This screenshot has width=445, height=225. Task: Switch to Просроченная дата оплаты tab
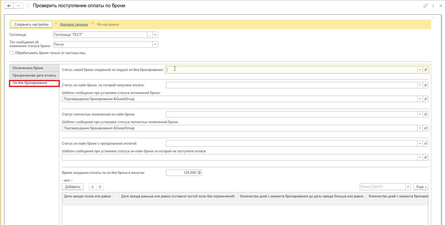pyautogui.click(x=34, y=75)
